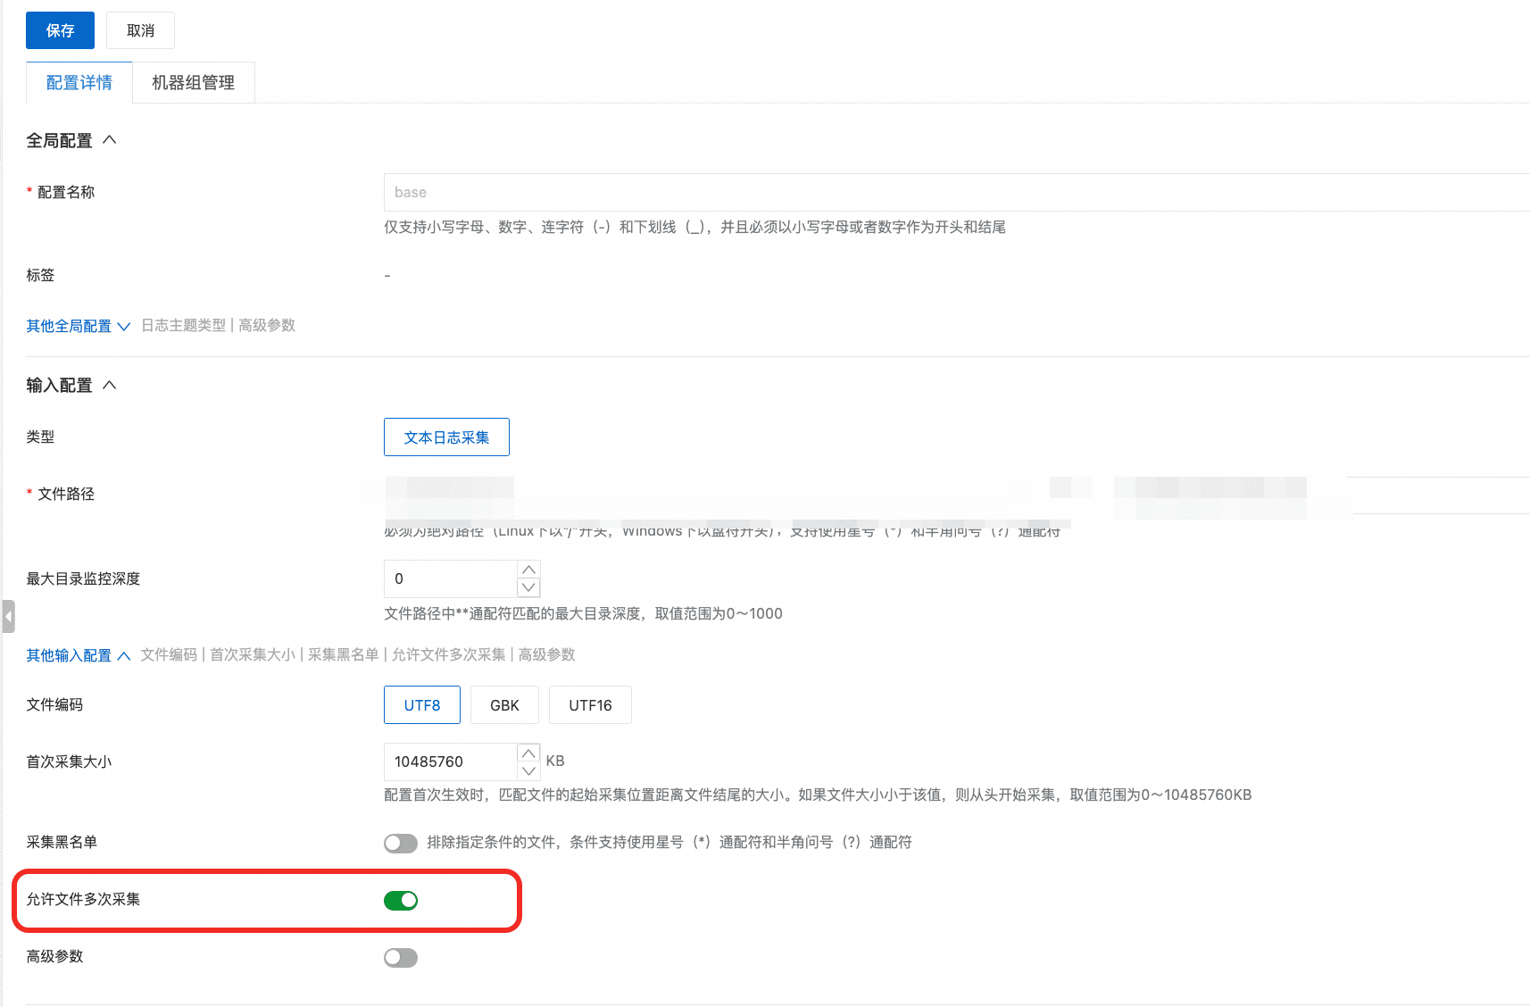
Task: Collapse the 输入配置 section
Action: tap(110, 385)
